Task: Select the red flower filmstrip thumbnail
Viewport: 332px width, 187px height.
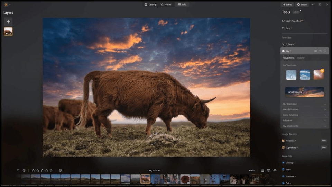Action: pos(185,179)
